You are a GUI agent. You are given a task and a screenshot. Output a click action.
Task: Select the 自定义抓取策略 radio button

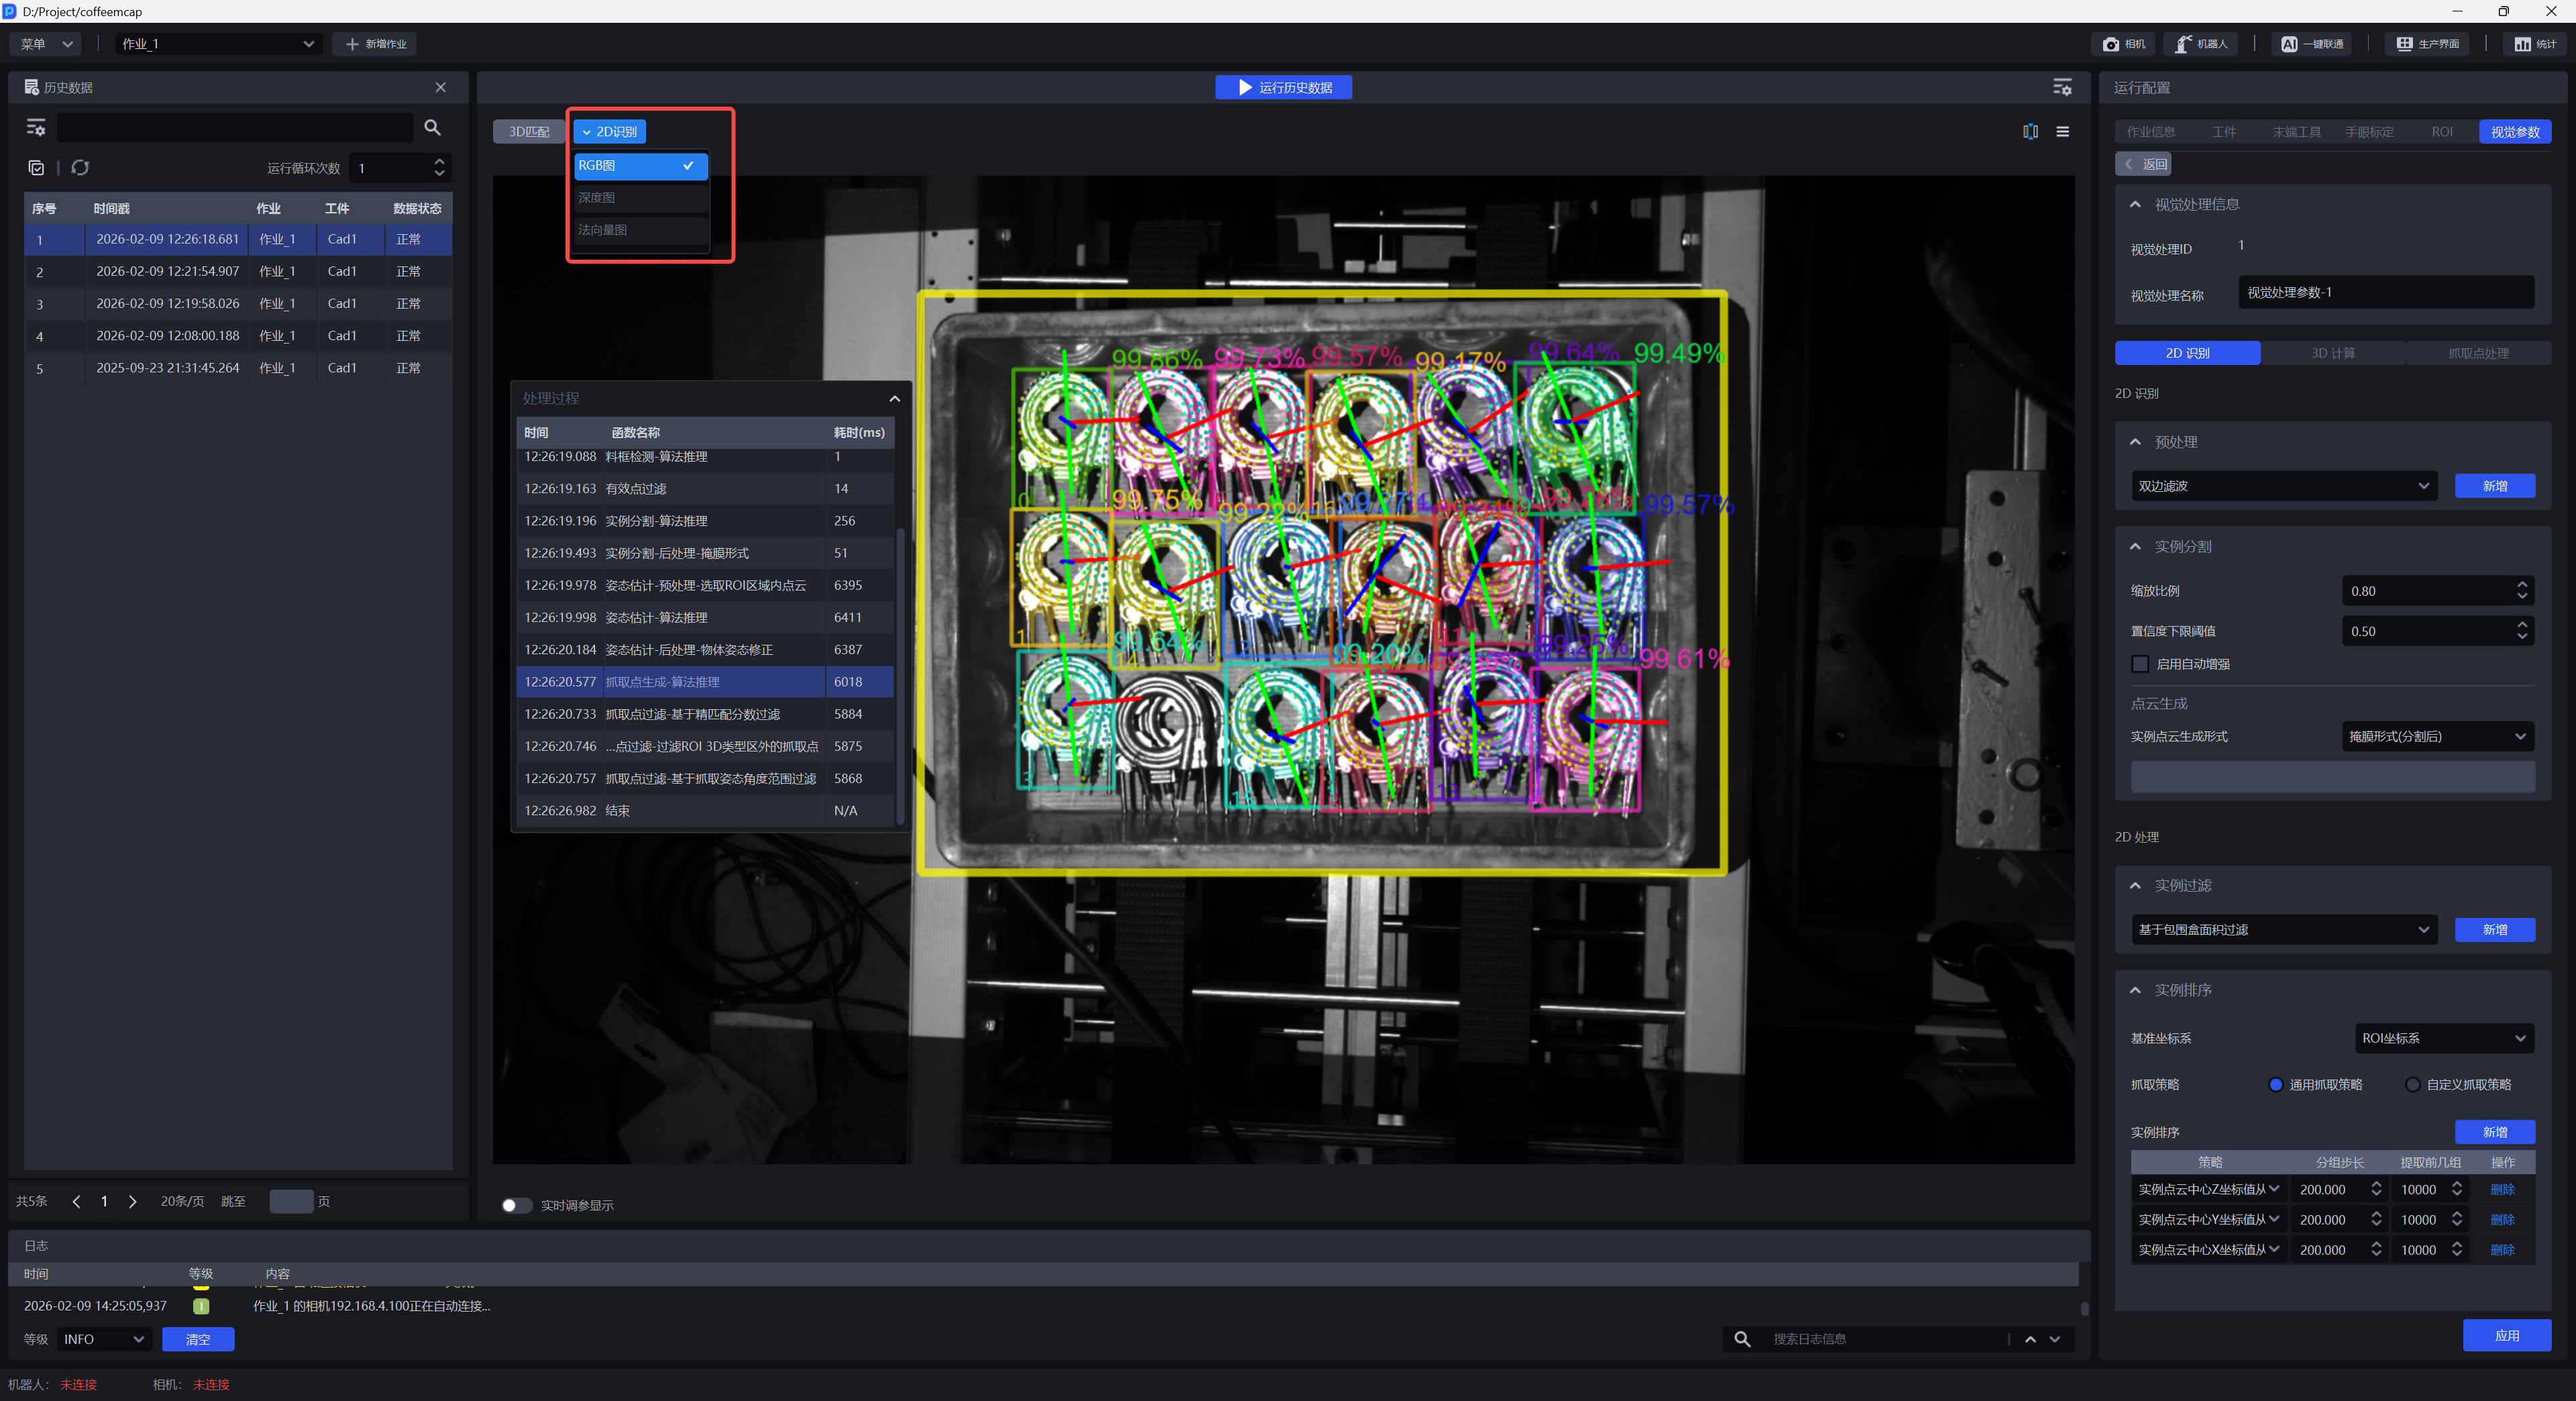tap(2413, 1085)
